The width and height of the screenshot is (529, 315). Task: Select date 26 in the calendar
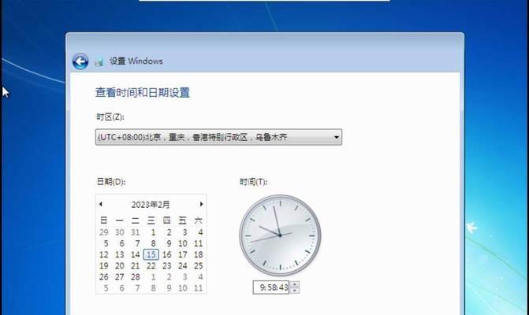click(104, 277)
